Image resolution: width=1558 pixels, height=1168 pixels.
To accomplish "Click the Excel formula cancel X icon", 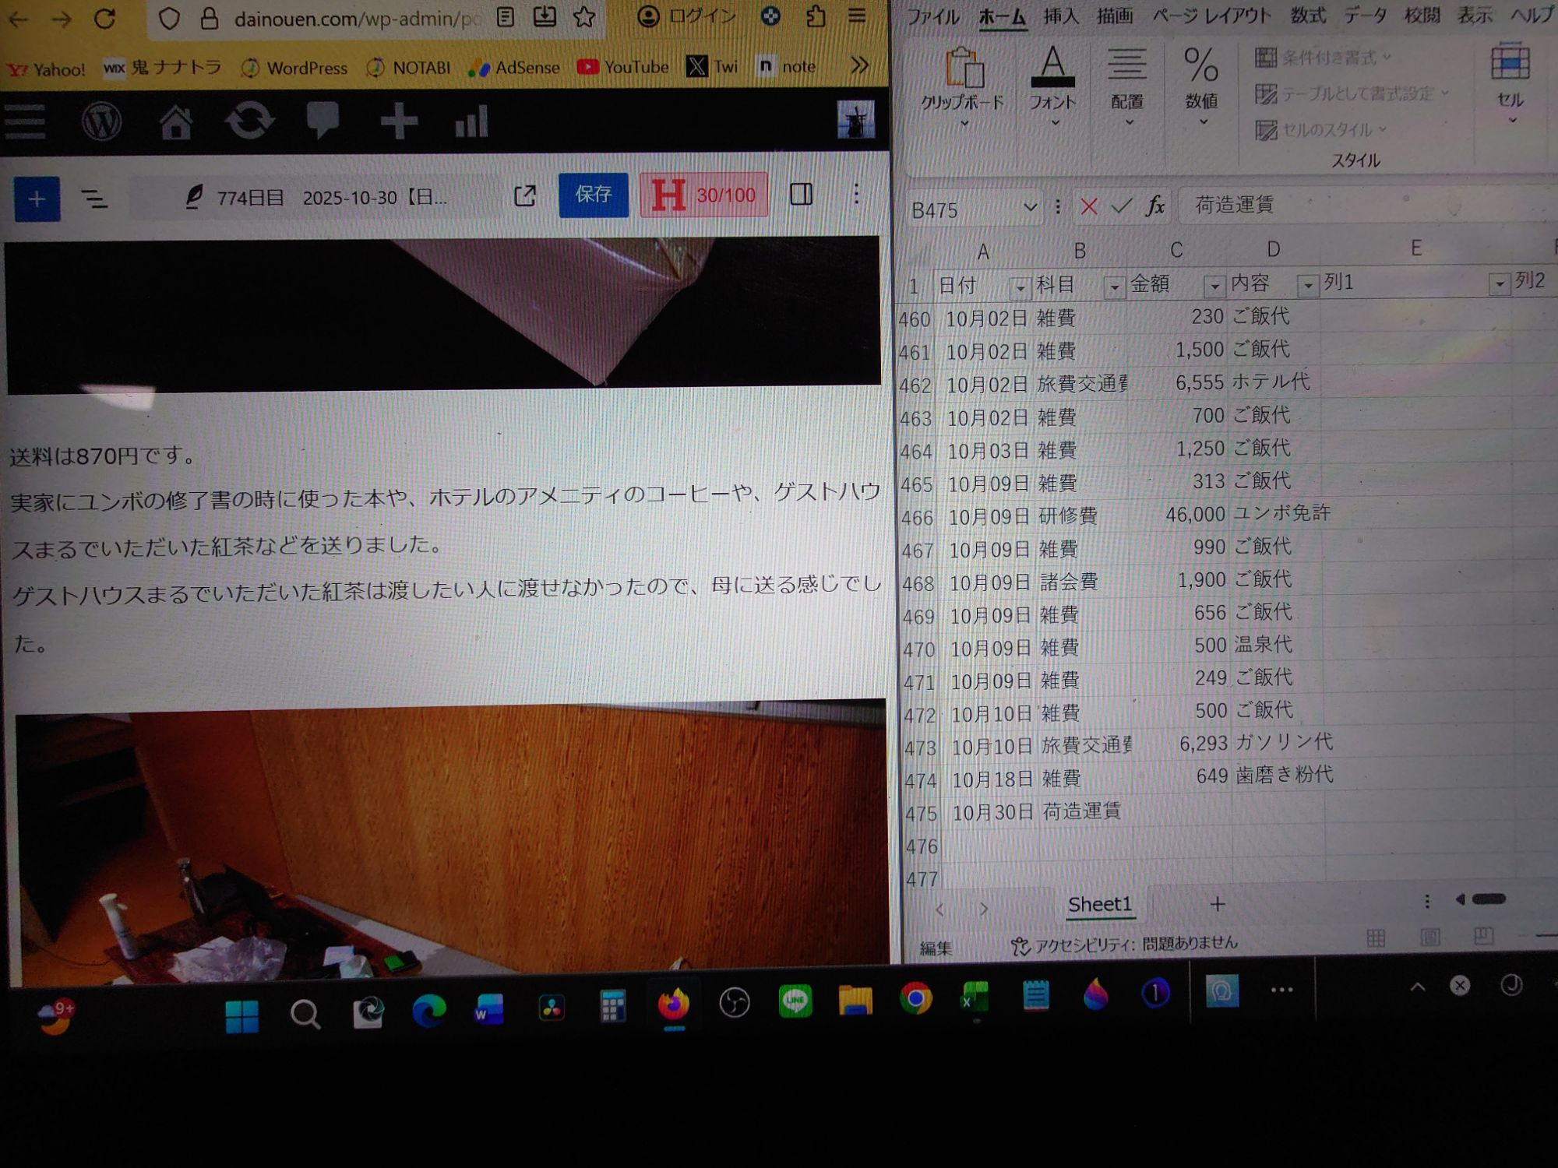I will tap(1088, 206).
